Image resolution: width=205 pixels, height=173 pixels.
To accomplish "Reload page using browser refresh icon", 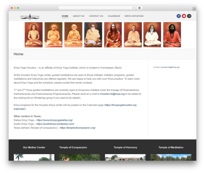I will [133, 8].
